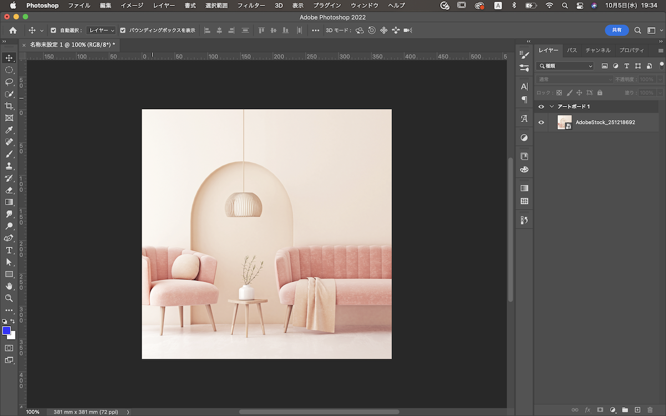Open the レイヤー auto-select target dropdown
The width and height of the screenshot is (666, 416).
101,31
